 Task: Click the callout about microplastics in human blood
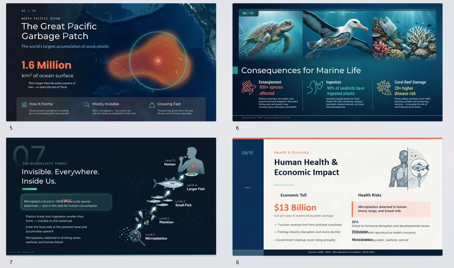[x=391, y=209]
